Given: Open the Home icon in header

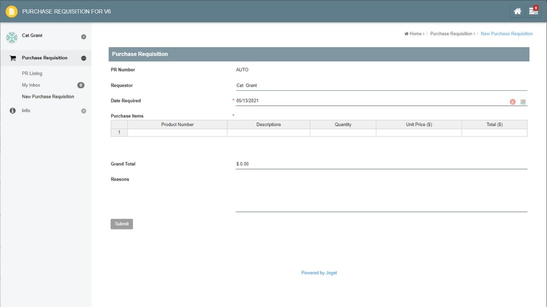Looking at the screenshot, I should (517, 12).
